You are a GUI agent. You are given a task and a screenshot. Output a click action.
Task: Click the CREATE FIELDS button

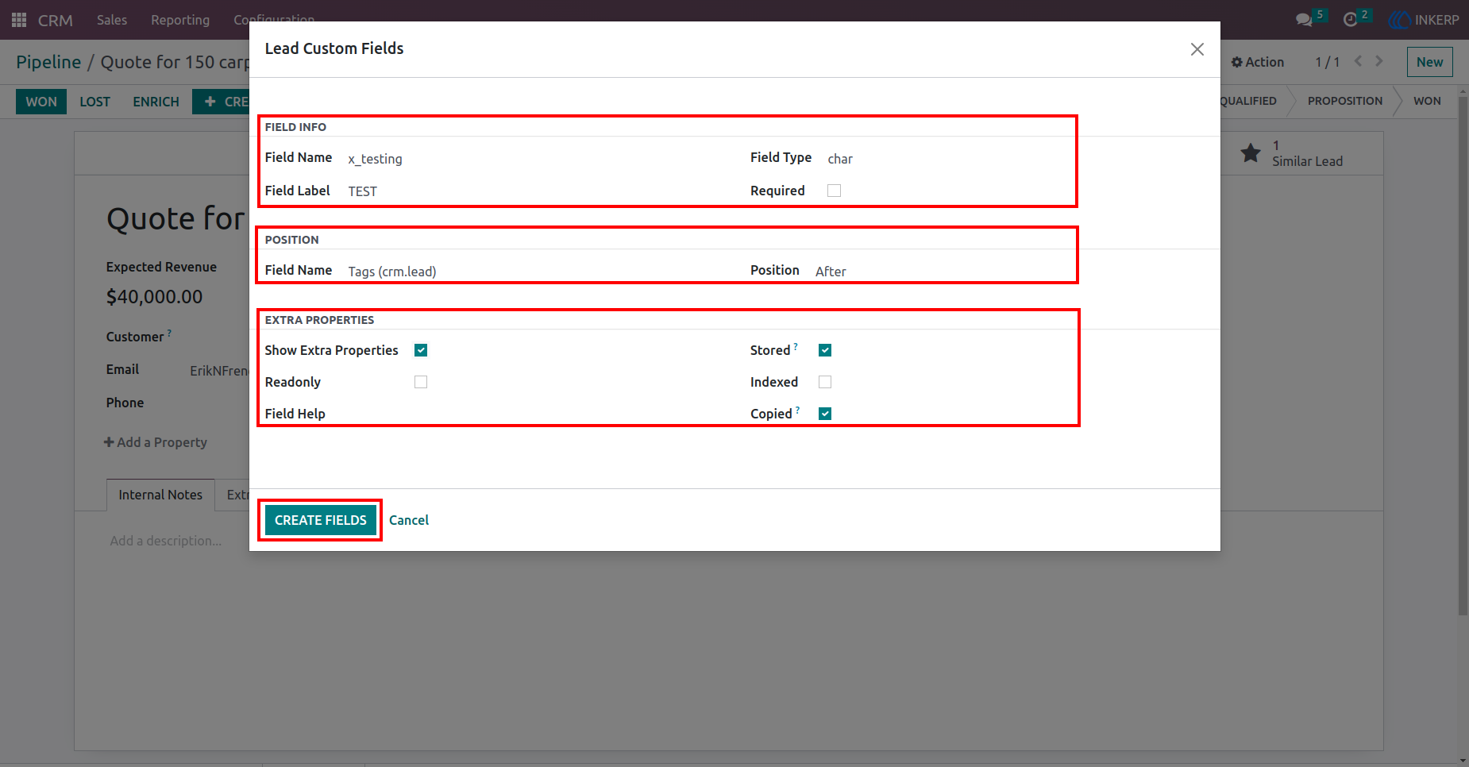point(321,520)
